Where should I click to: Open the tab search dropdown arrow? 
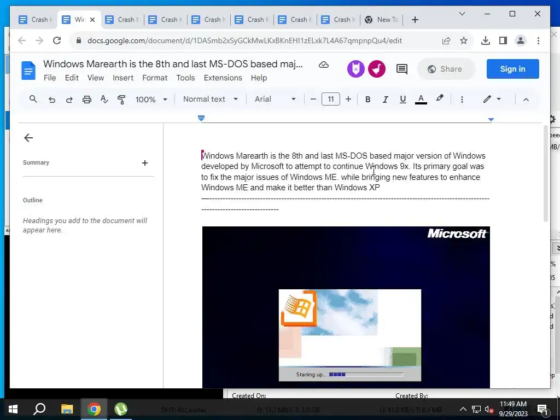point(462,14)
